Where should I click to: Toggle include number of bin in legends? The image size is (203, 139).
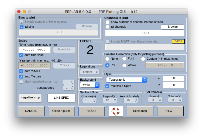[22, 22]
